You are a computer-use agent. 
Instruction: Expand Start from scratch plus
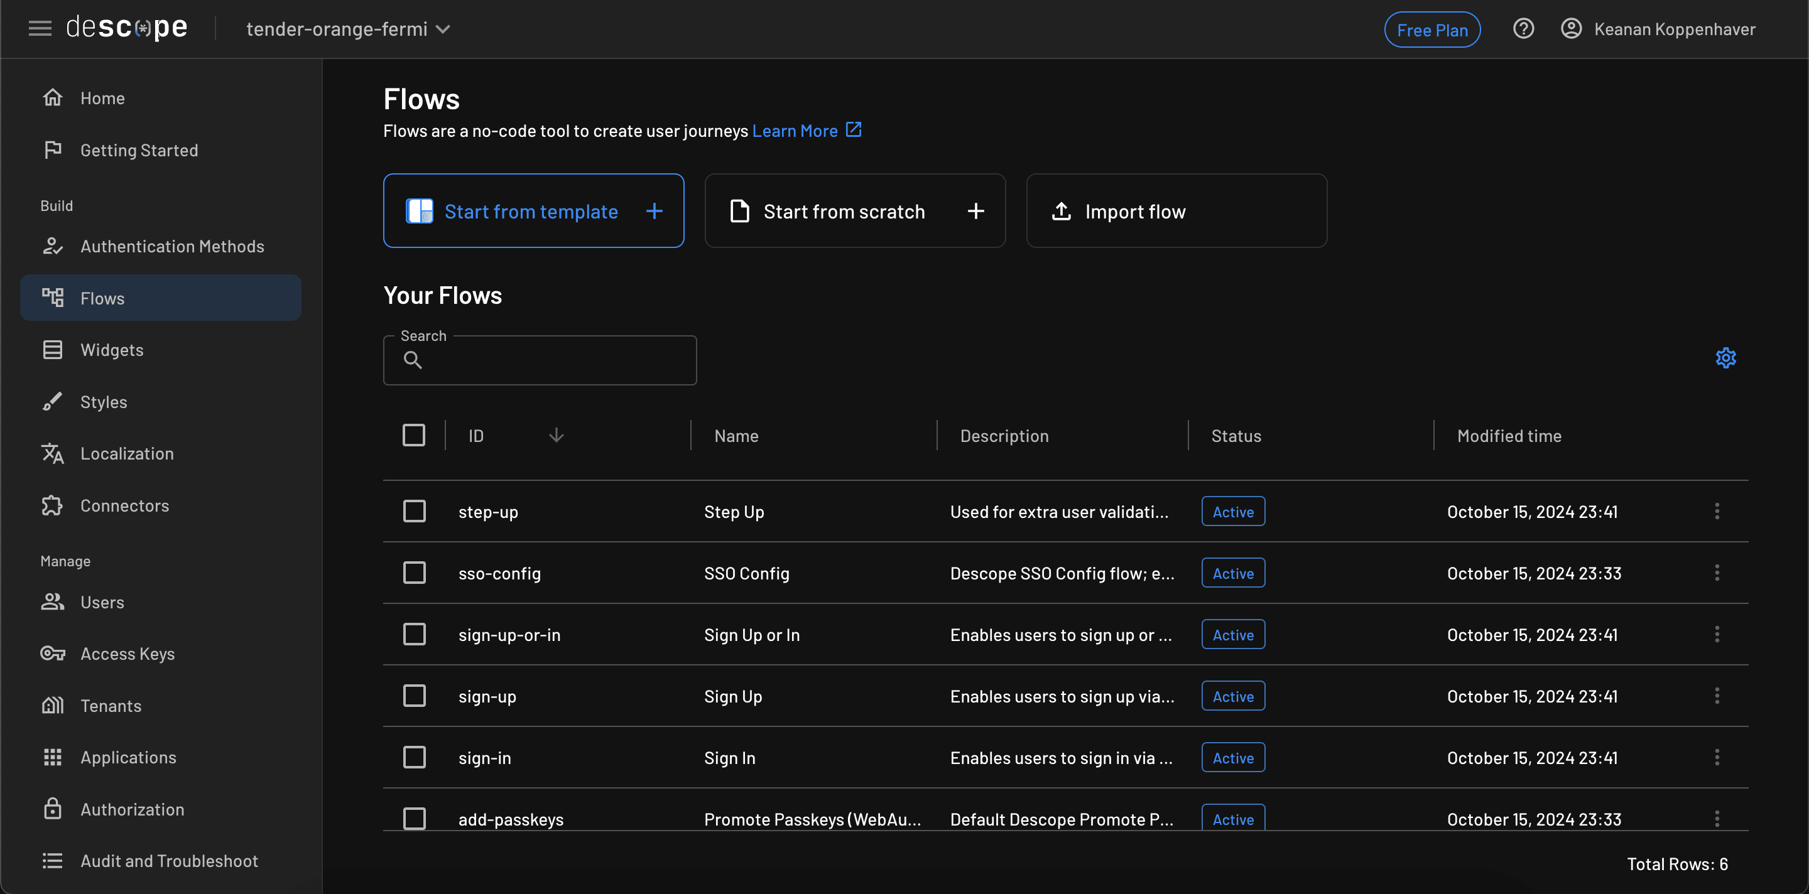point(975,211)
